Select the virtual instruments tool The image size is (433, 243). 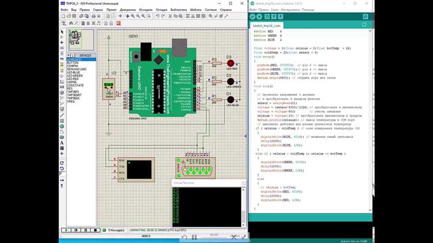[x=62, y=109]
